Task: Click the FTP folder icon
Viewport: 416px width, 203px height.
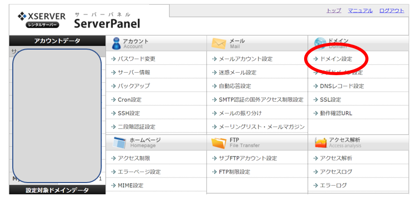Action: click(x=219, y=143)
